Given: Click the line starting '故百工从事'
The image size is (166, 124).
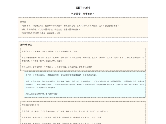Looking at the screenshot, I should click(57, 67).
